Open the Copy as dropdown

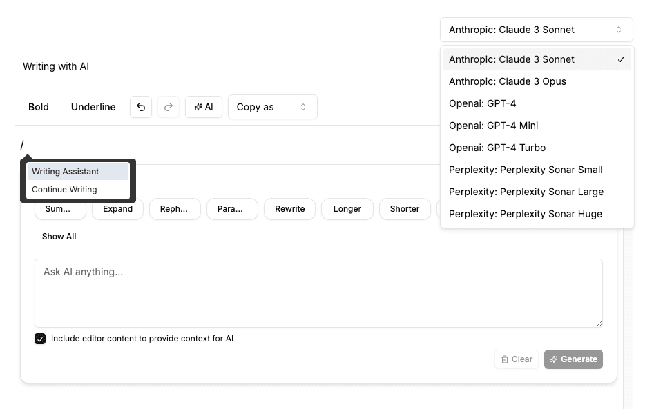pyautogui.click(x=272, y=107)
